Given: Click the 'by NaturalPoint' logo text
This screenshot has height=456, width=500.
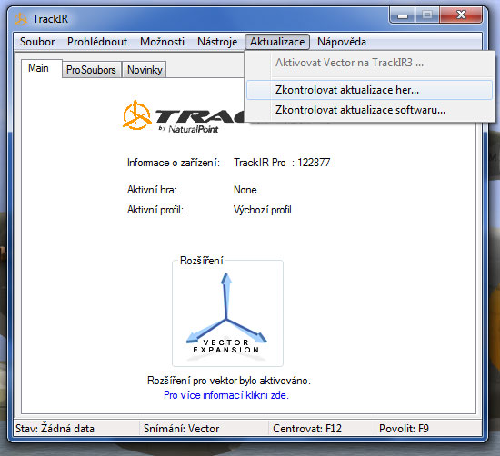Looking at the screenshot, I should coord(188,129).
